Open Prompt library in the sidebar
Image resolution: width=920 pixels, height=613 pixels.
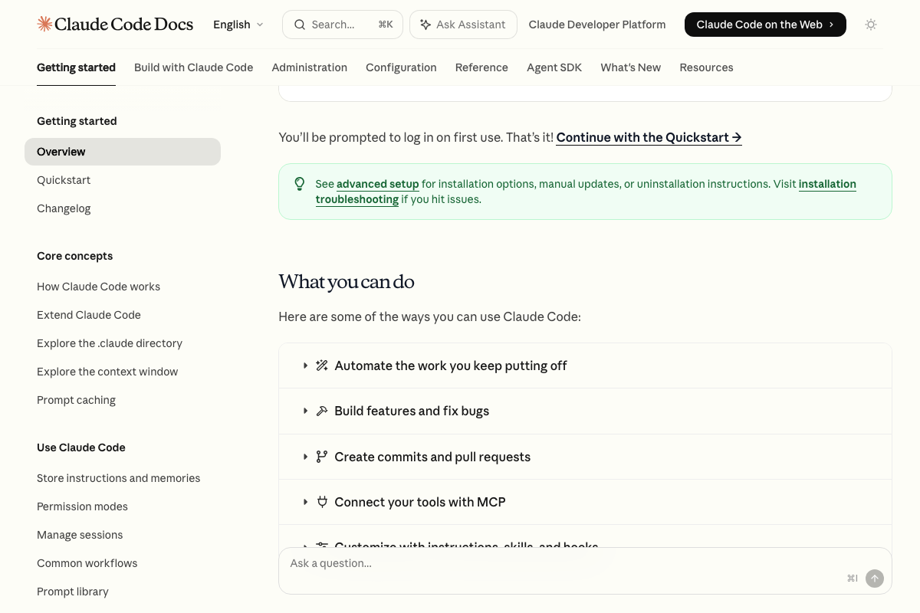[73, 592]
